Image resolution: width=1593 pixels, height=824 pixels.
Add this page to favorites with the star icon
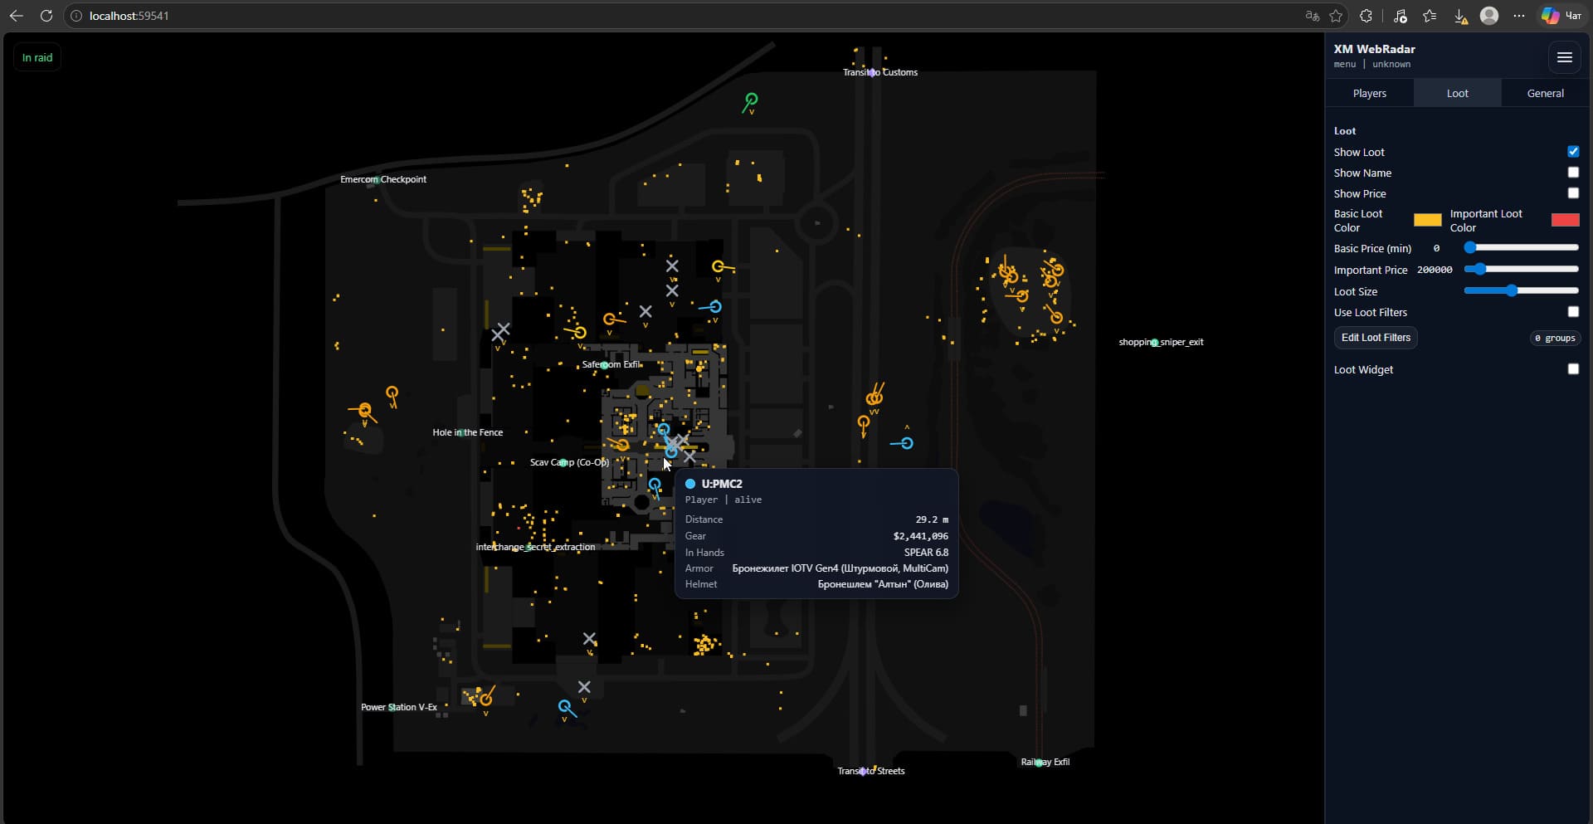(x=1336, y=16)
